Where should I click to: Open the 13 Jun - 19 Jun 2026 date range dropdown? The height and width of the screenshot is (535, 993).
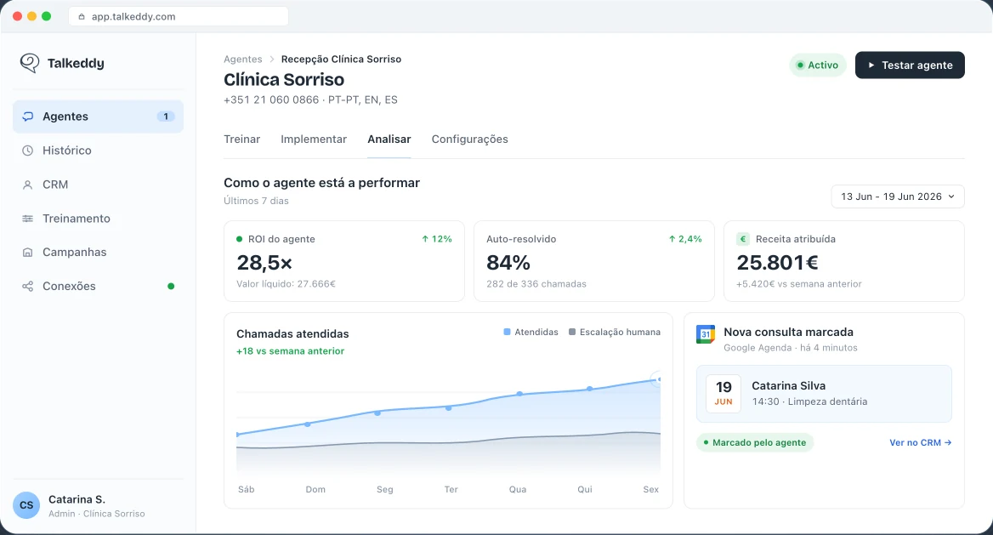pos(898,196)
